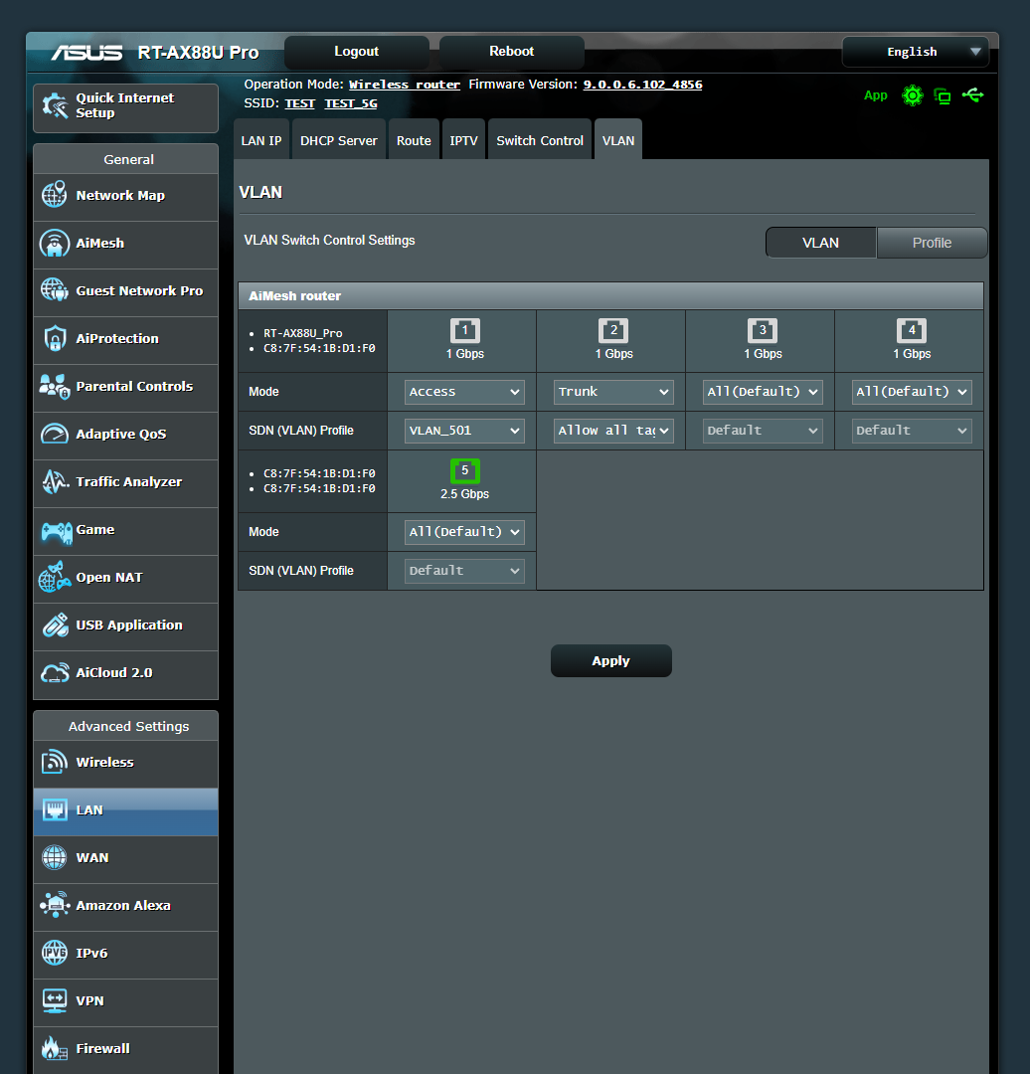This screenshot has width=1030, height=1074.
Task: Switch to Route tab
Action: pyautogui.click(x=414, y=140)
